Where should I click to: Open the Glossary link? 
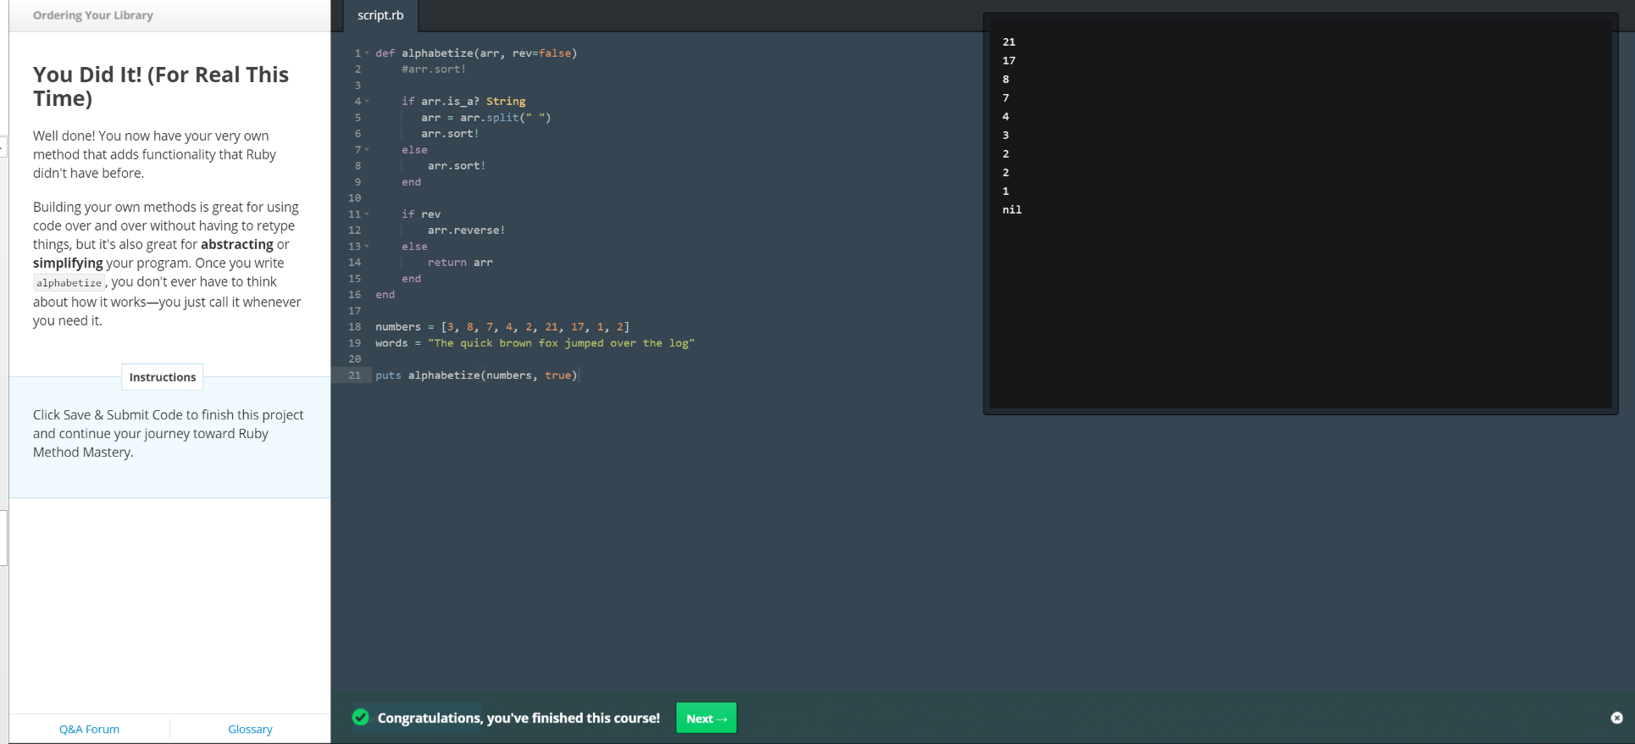250,729
